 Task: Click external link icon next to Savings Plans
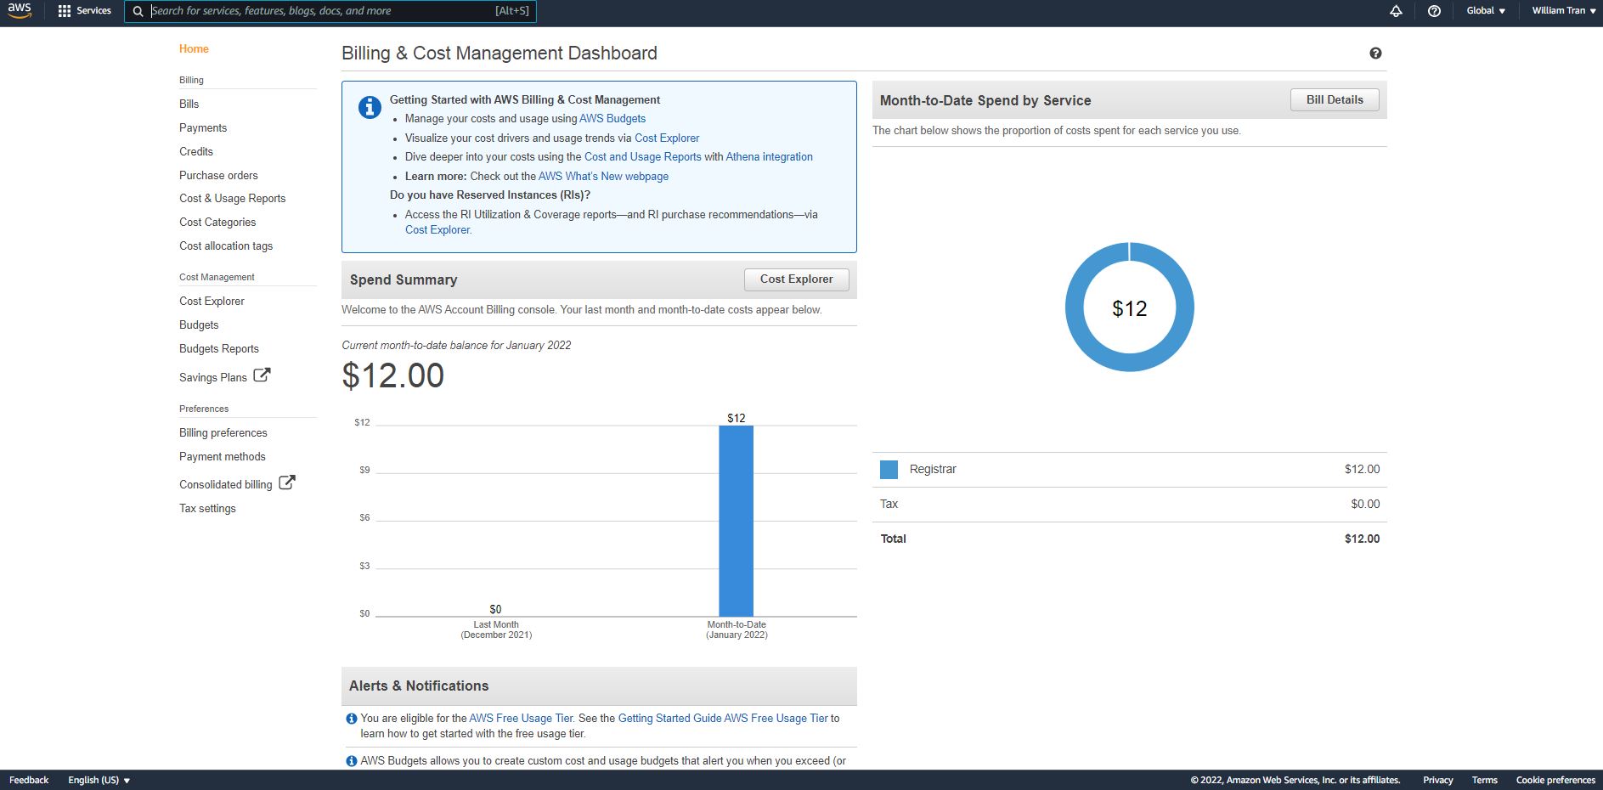click(262, 375)
